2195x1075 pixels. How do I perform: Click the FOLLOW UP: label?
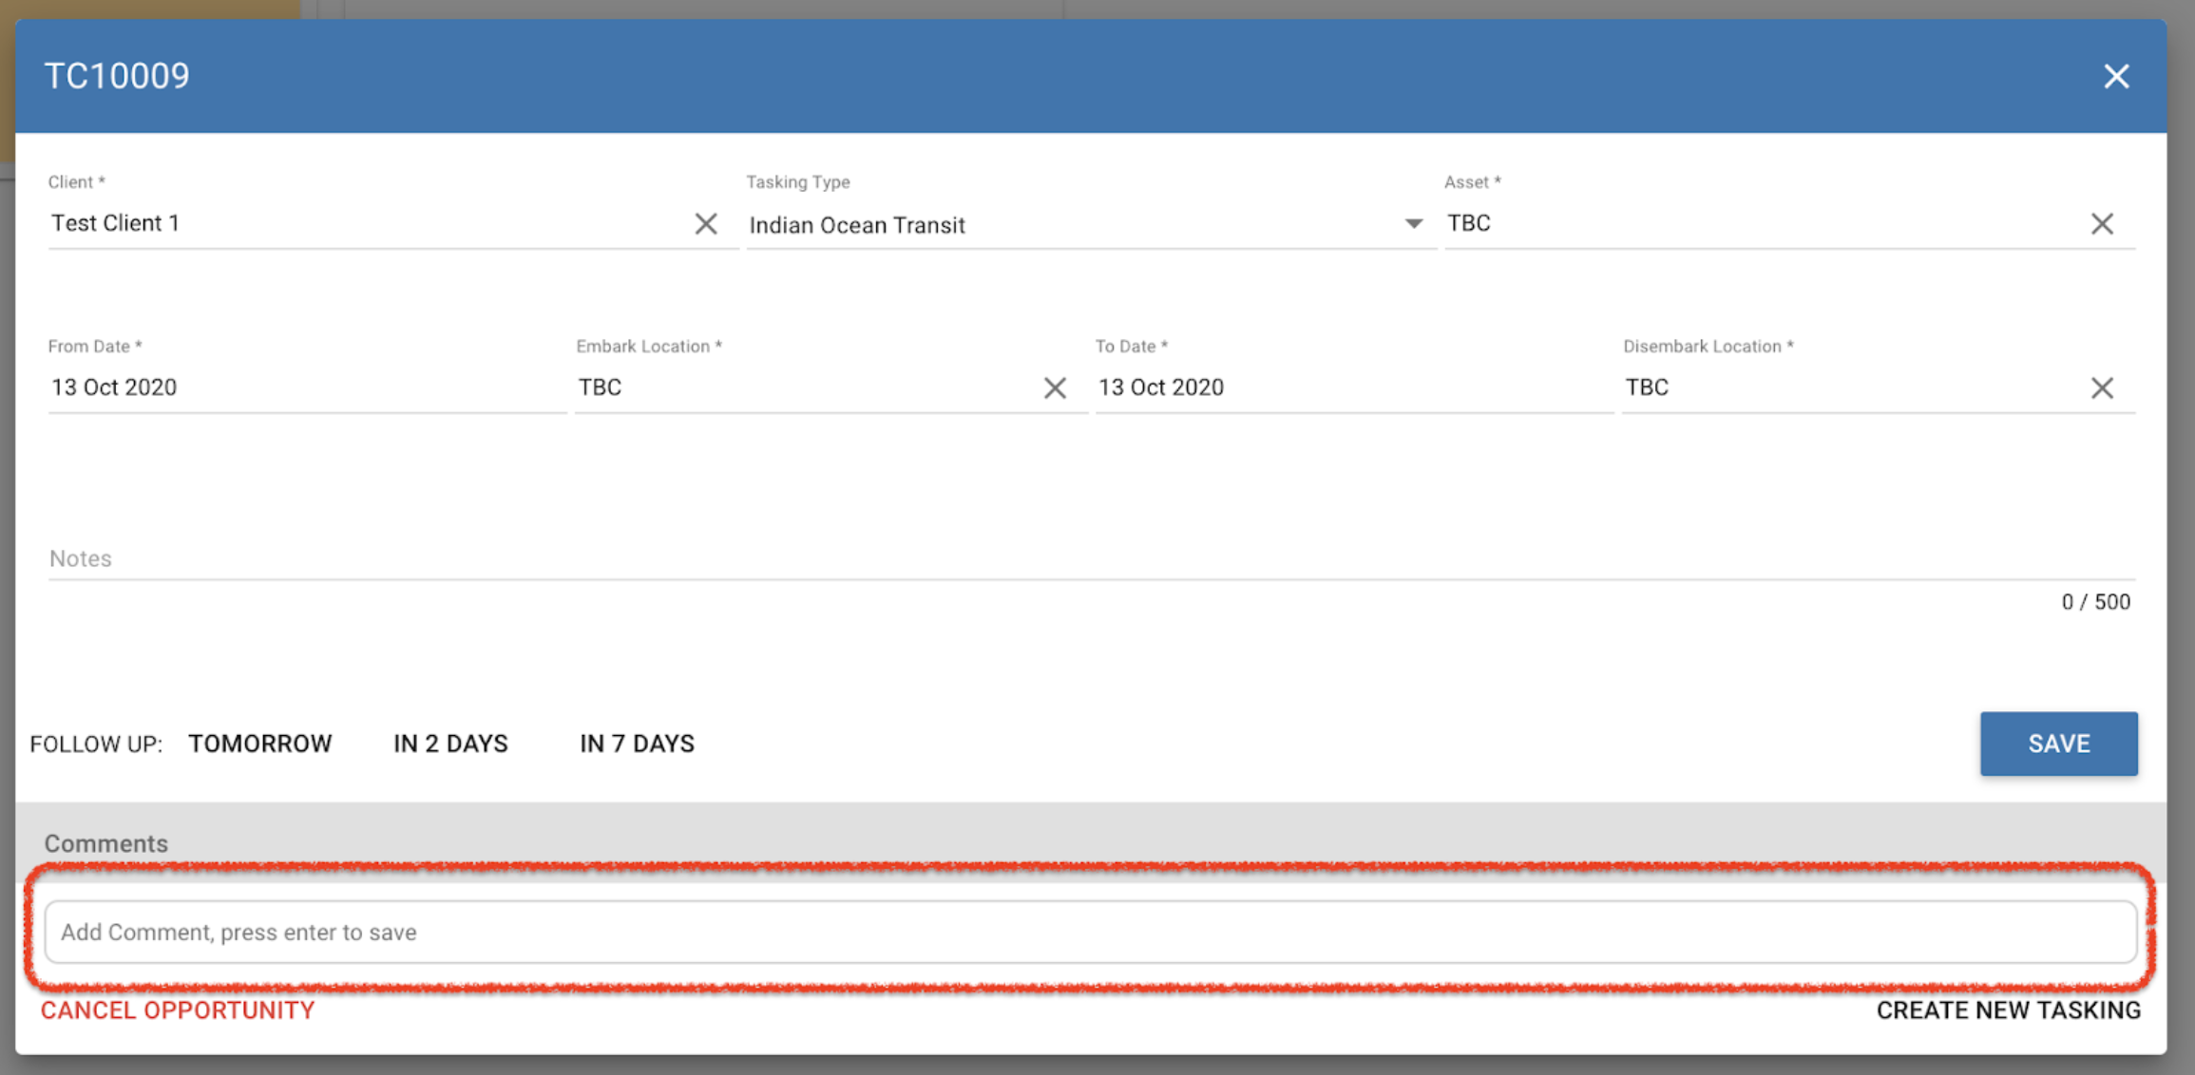[x=96, y=744]
